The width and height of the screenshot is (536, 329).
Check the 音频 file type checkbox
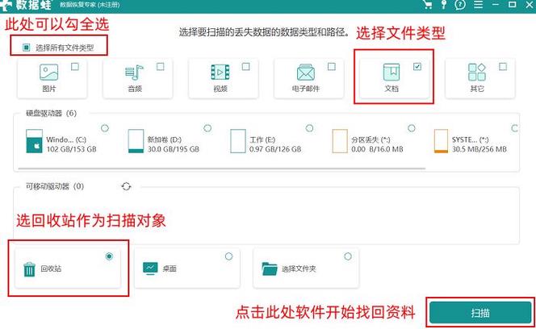[161, 67]
